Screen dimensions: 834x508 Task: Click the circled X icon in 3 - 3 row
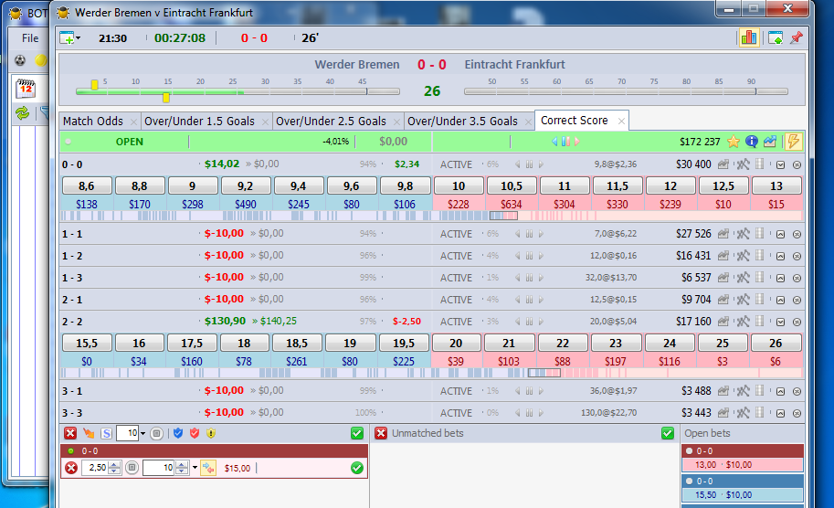coord(797,413)
